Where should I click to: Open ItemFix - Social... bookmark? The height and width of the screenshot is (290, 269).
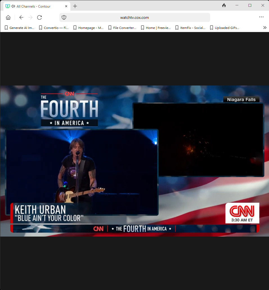pyautogui.click(x=190, y=28)
